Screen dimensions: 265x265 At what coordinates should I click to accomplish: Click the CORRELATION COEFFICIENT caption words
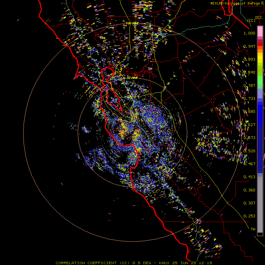click(x=86, y=263)
